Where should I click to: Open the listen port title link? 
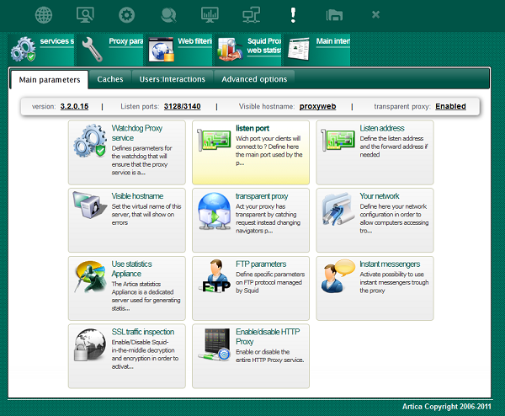click(252, 128)
